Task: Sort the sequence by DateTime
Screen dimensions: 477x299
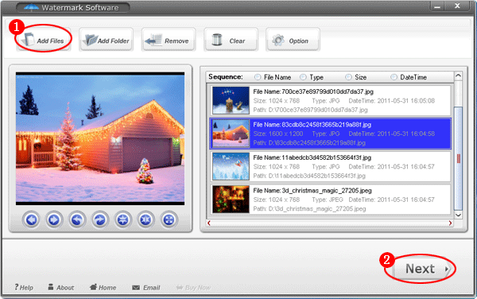Action: pyautogui.click(x=394, y=77)
